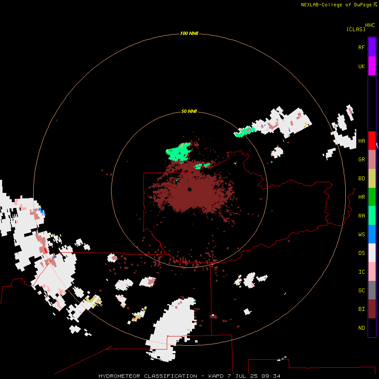Click the UK magenta legend swatch
This screenshot has height=379, width=379.
372,66
